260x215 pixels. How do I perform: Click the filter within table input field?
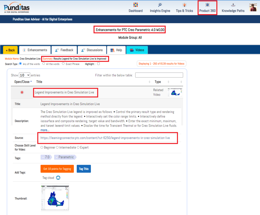pos(159,75)
